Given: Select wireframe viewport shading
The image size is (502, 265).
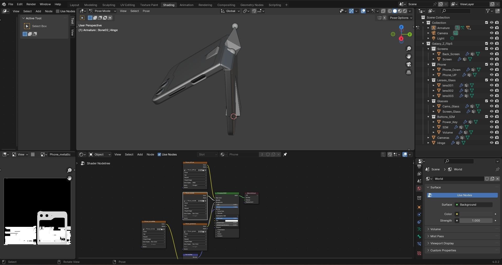Looking at the screenshot, I should pyautogui.click(x=390, y=11).
